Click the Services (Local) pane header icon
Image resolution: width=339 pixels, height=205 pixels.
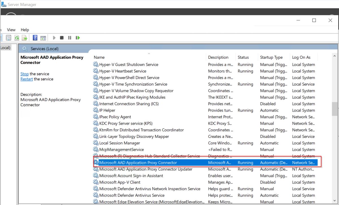(x=25, y=49)
